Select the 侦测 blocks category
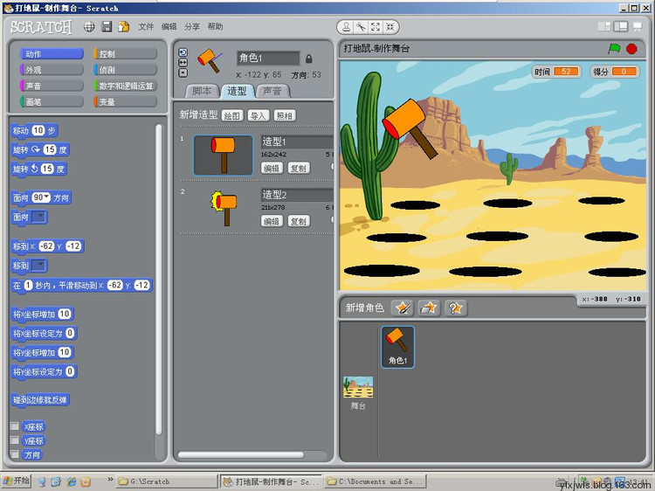 [x=125, y=70]
